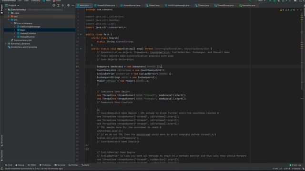
Task: Expand the GetStringMessage class node
Action: coord(15,27)
